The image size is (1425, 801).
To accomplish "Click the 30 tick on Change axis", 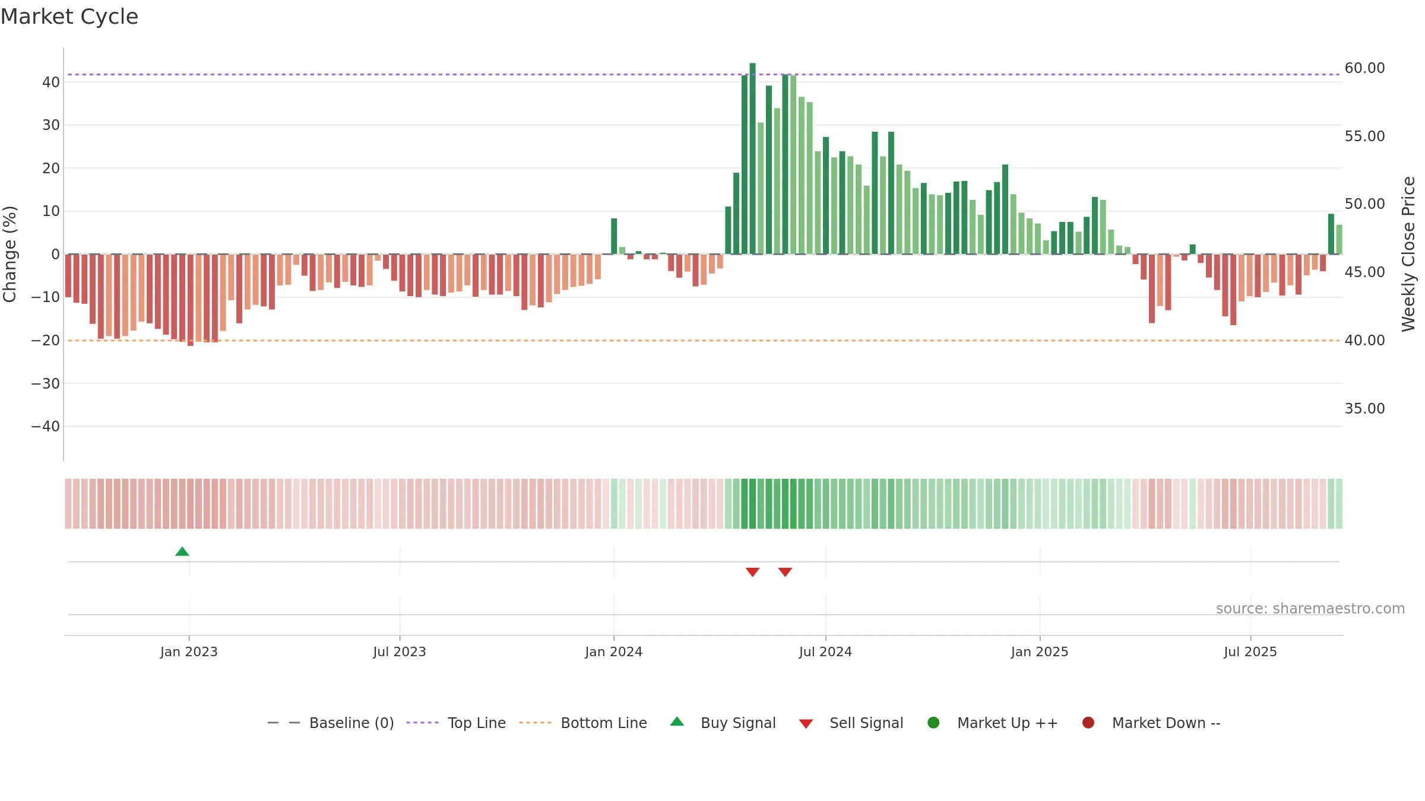I will [x=51, y=125].
